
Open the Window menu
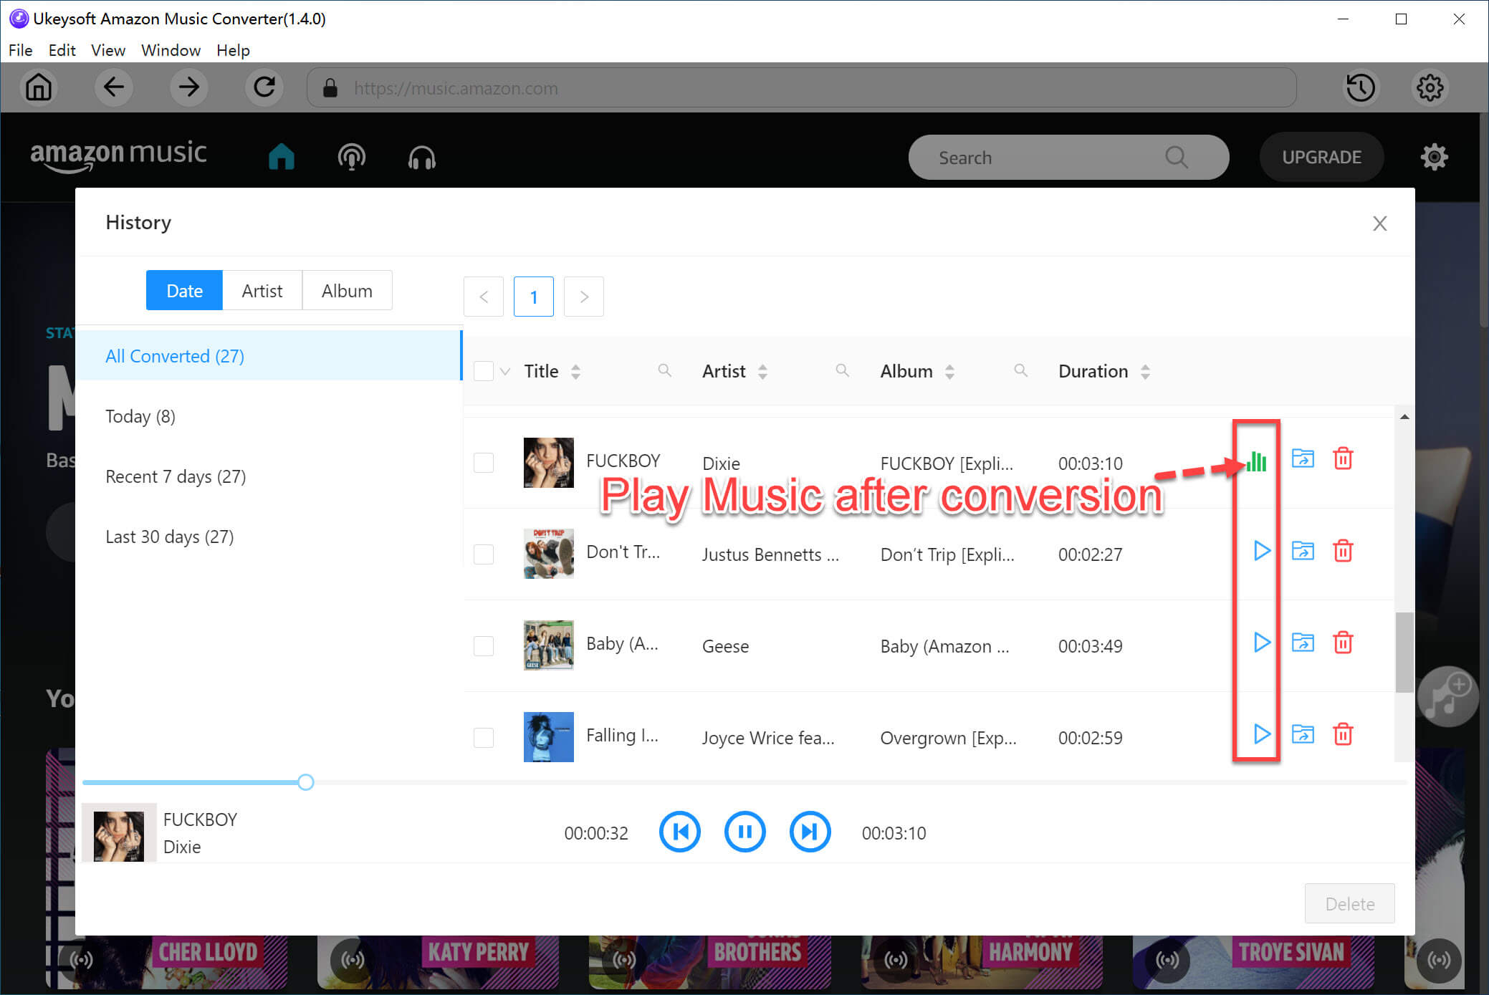pyautogui.click(x=171, y=50)
